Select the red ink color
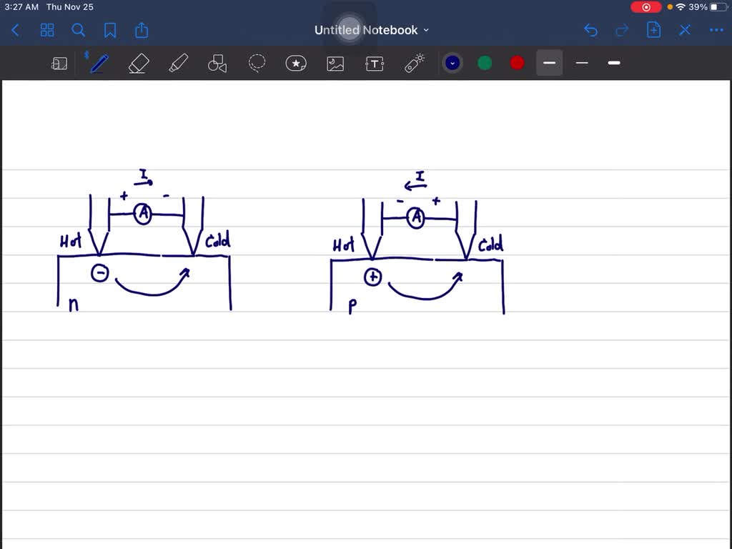This screenshot has width=732, height=549. (516, 63)
